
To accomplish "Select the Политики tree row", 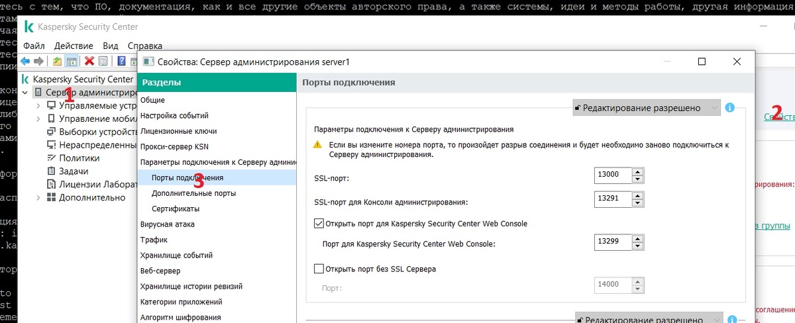I will (79, 158).
